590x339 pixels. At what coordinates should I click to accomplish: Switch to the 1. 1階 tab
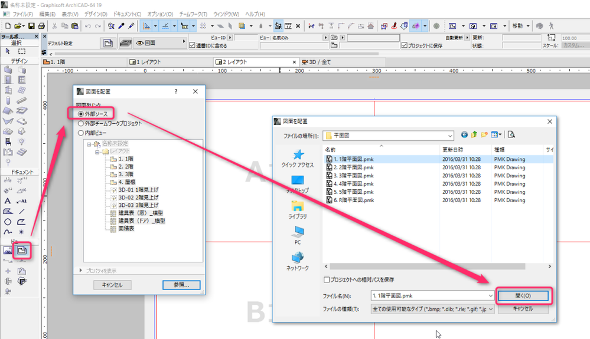[84, 62]
